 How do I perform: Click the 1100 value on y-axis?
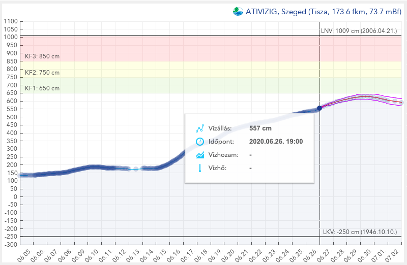coord(10,21)
